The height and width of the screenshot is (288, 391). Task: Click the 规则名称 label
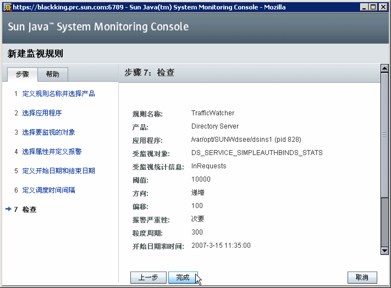click(147, 114)
